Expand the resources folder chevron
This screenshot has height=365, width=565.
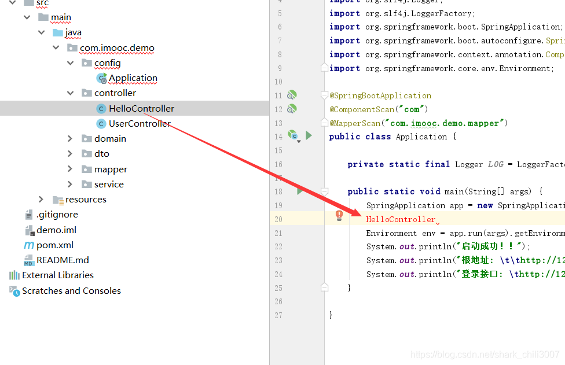41,200
